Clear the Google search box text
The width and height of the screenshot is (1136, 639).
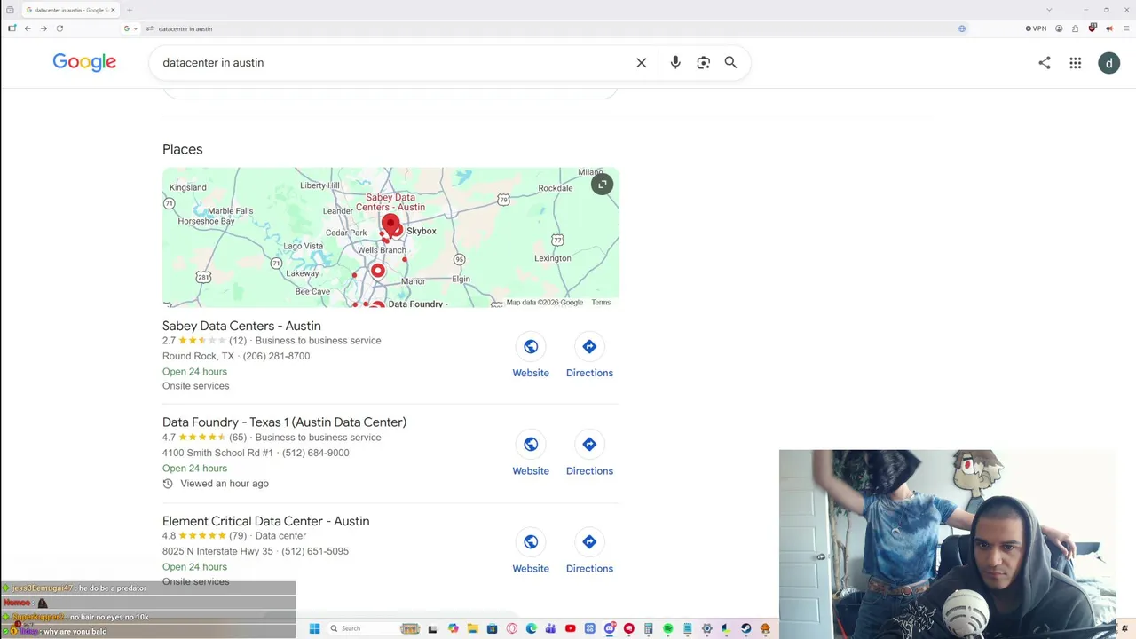(642, 63)
